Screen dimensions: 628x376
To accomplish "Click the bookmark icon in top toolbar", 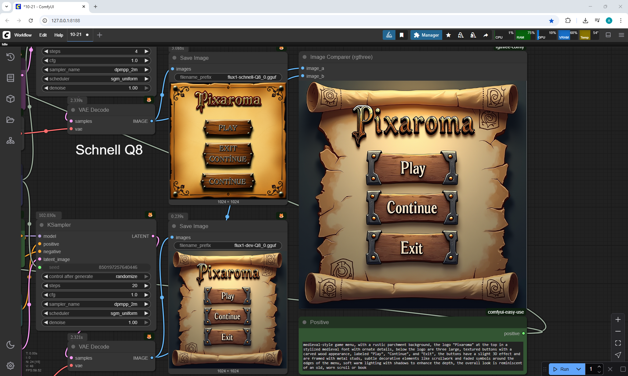I will tap(402, 35).
